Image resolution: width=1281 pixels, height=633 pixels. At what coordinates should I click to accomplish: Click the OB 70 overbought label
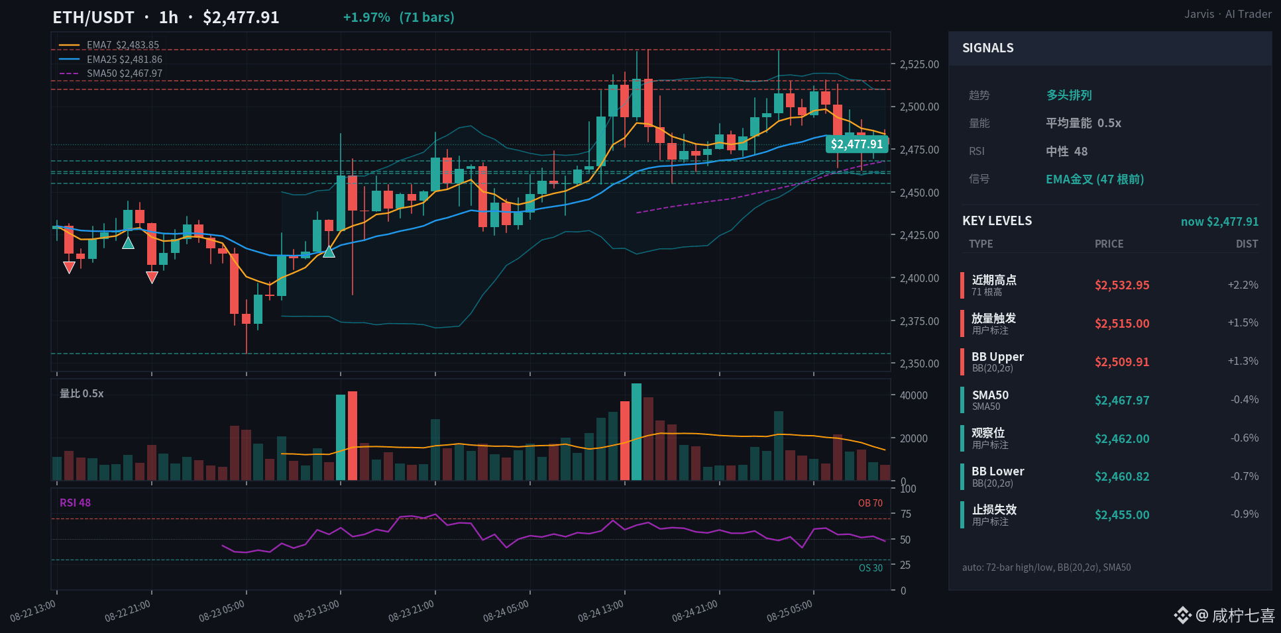click(870, 503)
